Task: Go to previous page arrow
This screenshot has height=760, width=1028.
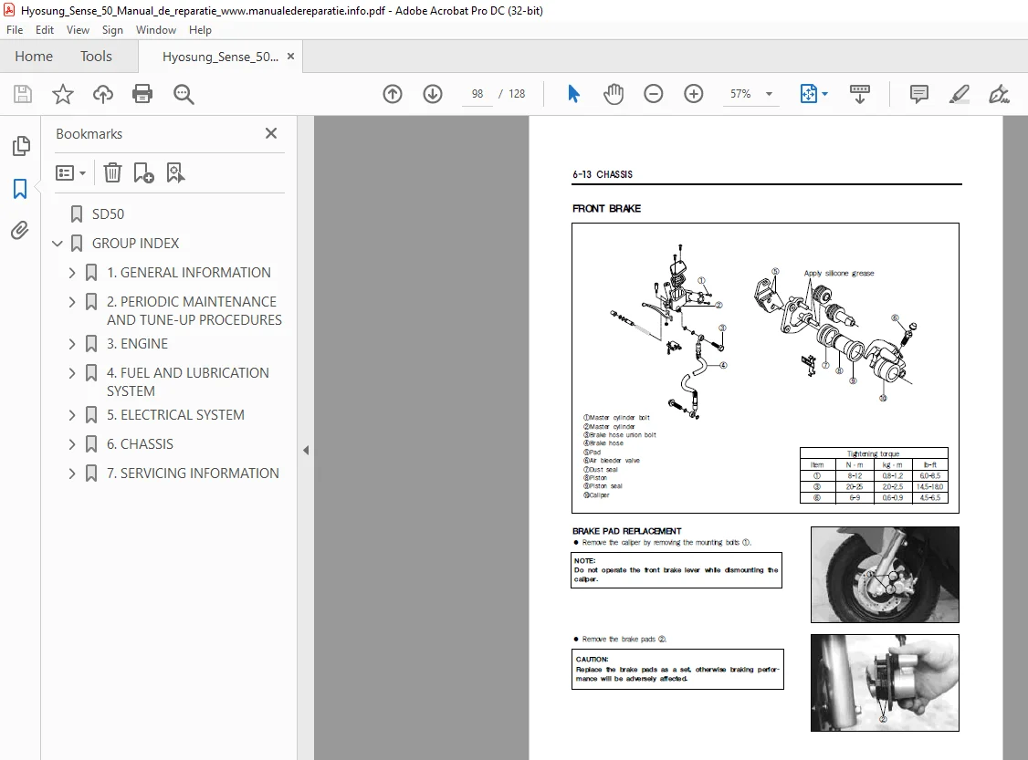Action: (392, 94)
